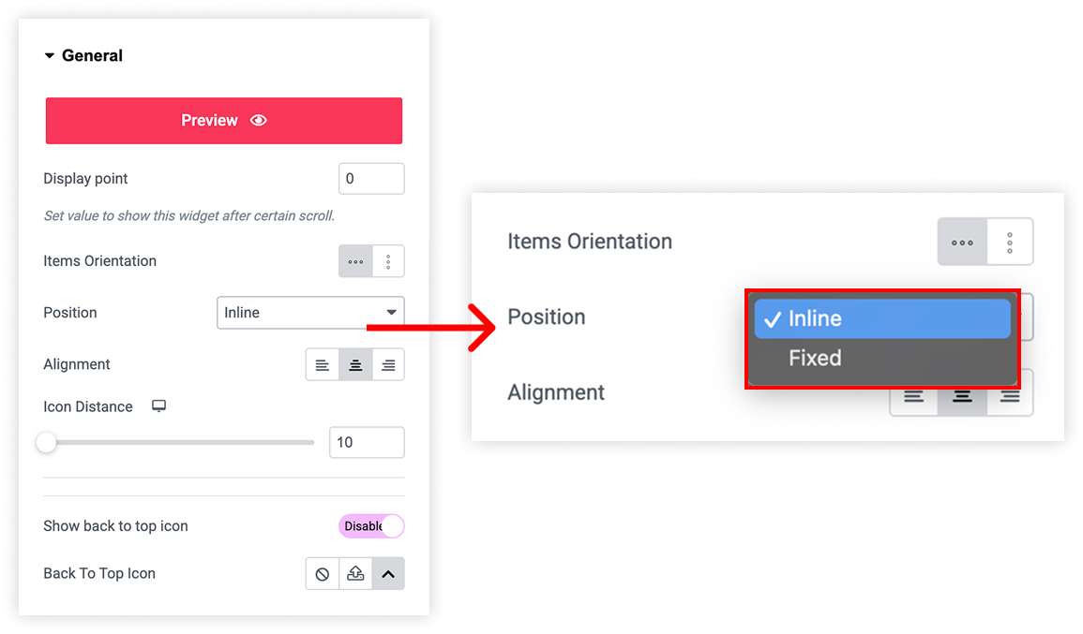Choose left alignment icon in General panel
The image size is (1083, 634).
click(322, 365)
